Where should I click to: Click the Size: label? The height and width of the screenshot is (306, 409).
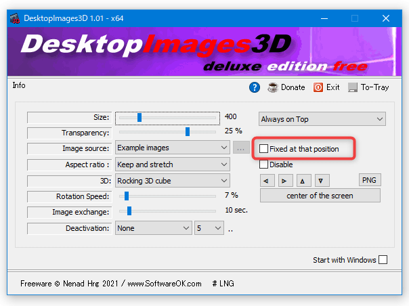[x=101, y=117]
